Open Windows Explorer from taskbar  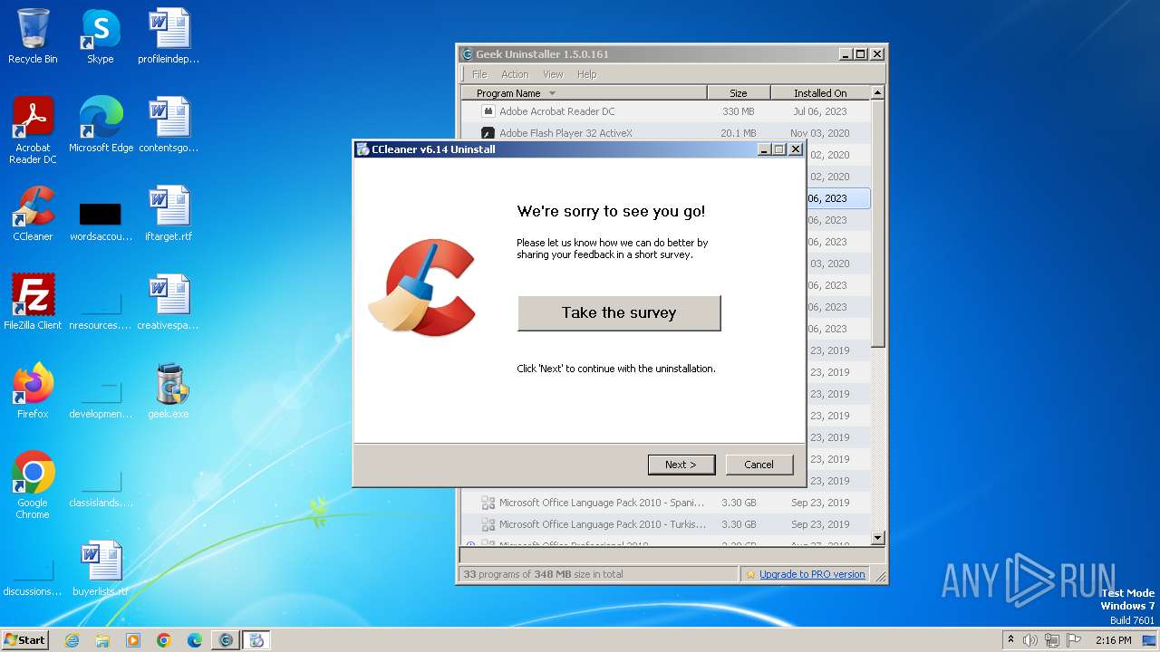click(x=102, y=640)
